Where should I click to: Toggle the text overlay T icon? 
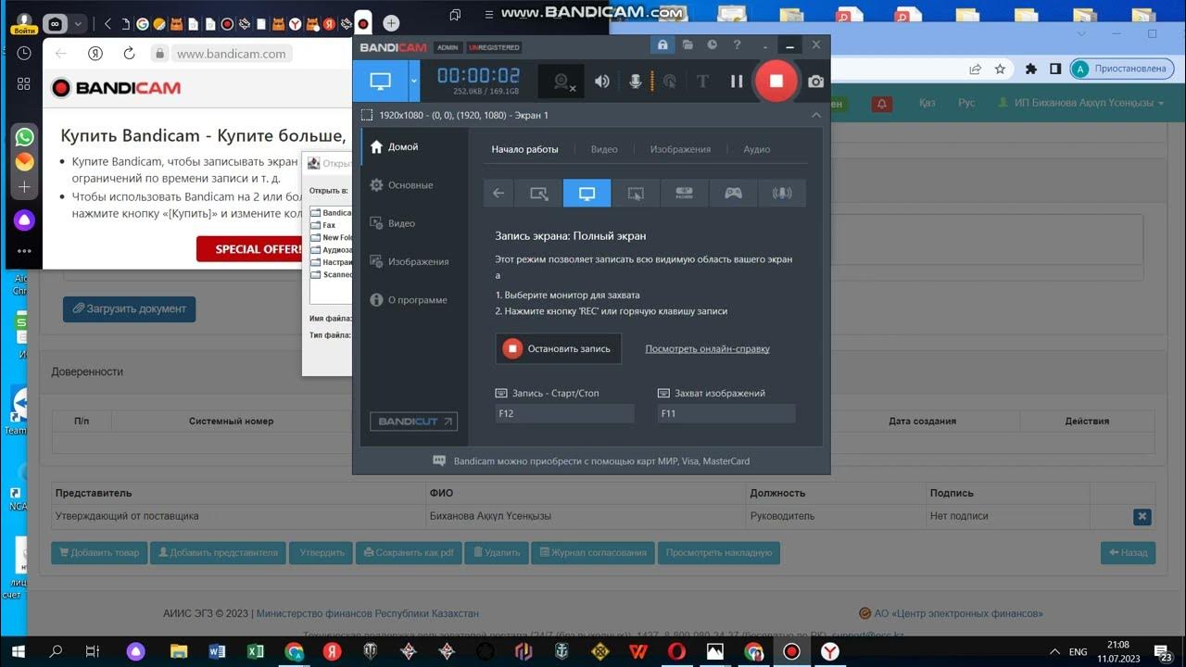[x=702, y=82]
